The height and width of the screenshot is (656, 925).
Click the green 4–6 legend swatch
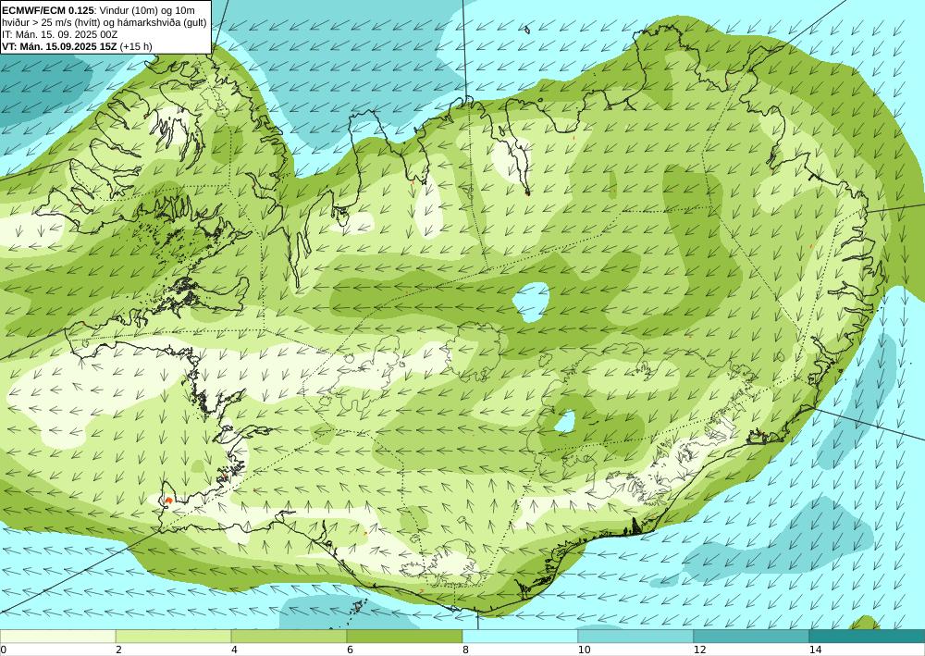tap(289, 636)
